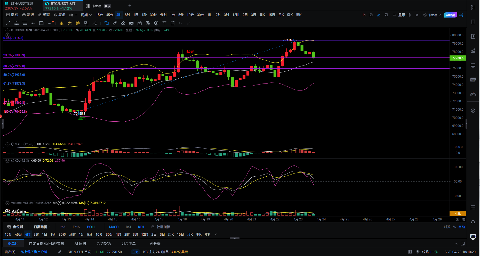Image resolution: width=480 pixels, height=256 pixels.
Task: Enter fullscreen chart mode
Action: pyautogui.click(x=417, y=15)
